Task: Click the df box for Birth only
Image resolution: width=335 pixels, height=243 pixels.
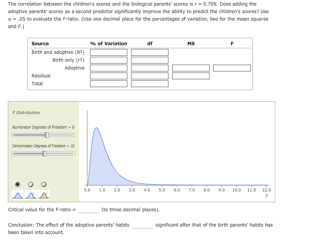Action: pyautogui.click(x=149, y=60)
